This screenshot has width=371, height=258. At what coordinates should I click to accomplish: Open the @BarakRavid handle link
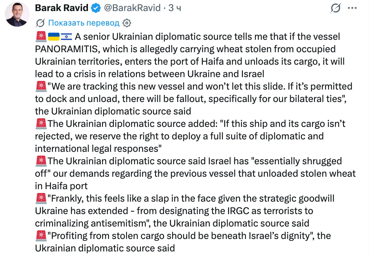coord(132,8)
